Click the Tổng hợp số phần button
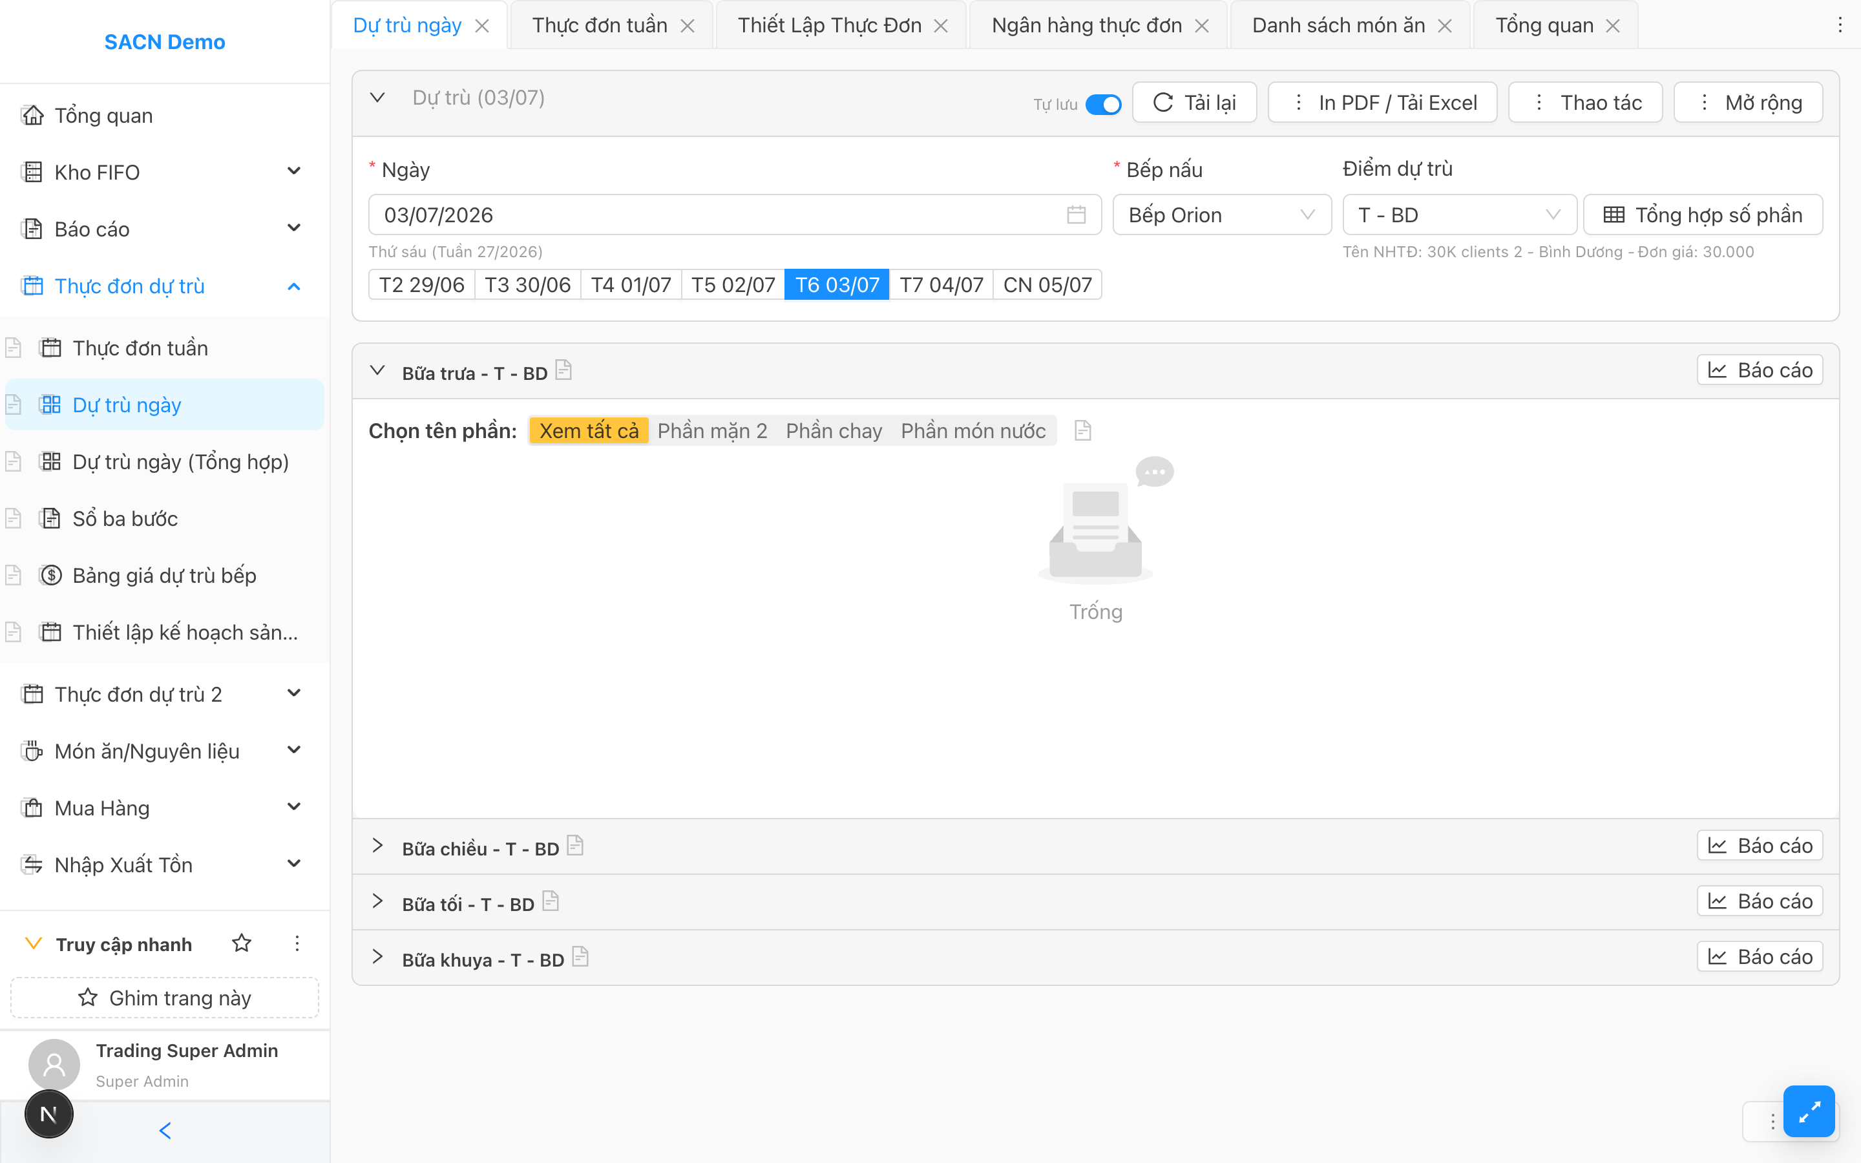Image resolution: width=1861 pixels, height=1163 pixels. (x=1703, y=215)
